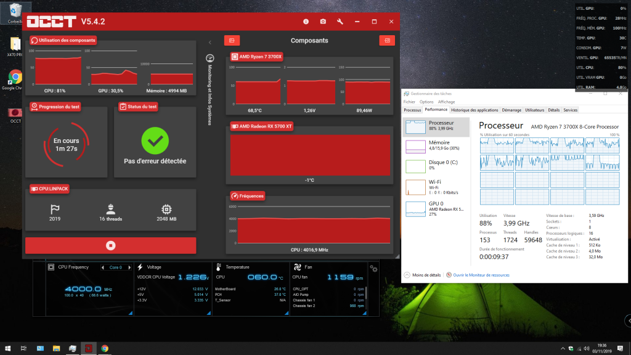Collapse Task Manager with Moins de détails

tap(422, 275)
